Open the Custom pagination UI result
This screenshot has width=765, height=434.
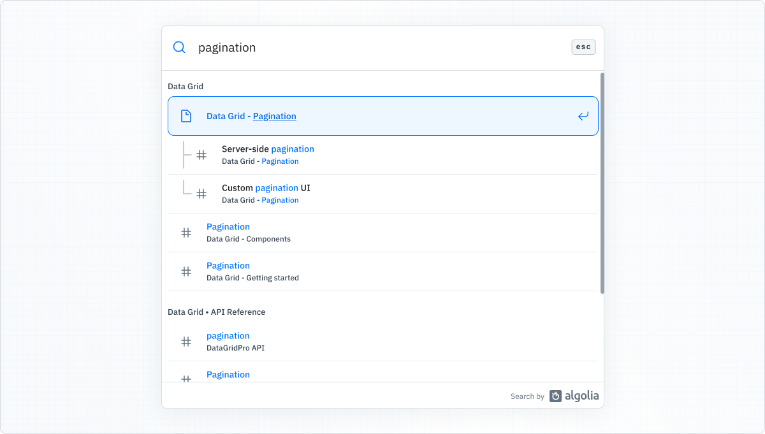pos(266,193)
